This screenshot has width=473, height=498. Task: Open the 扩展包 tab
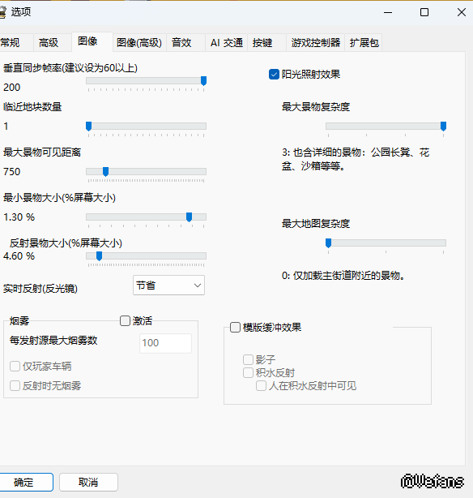[x=364, y=42]
